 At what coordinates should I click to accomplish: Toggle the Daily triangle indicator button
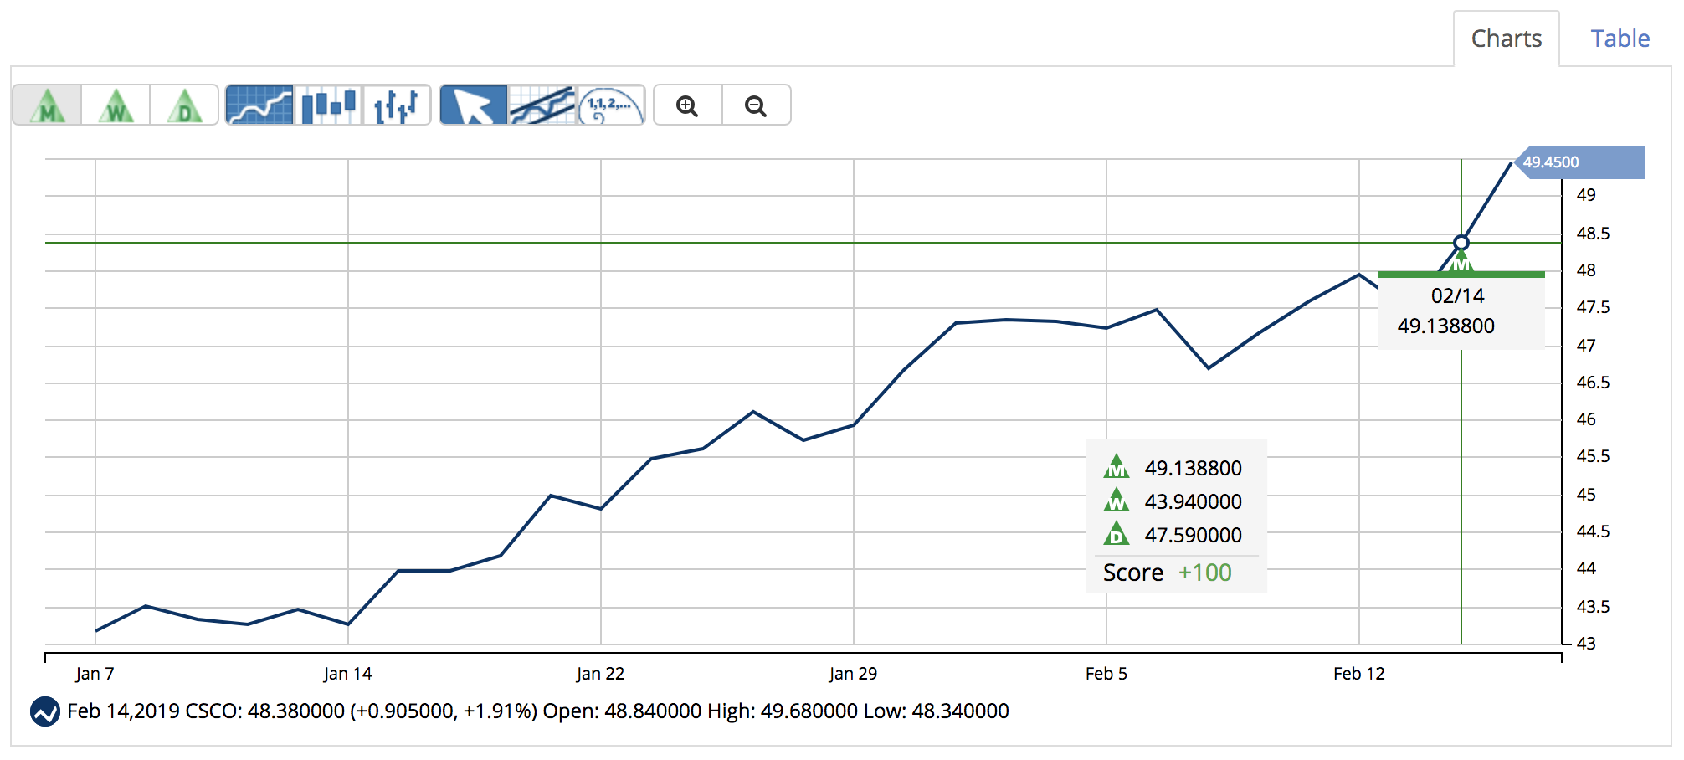pyautogui.click(x=184, y=105)
